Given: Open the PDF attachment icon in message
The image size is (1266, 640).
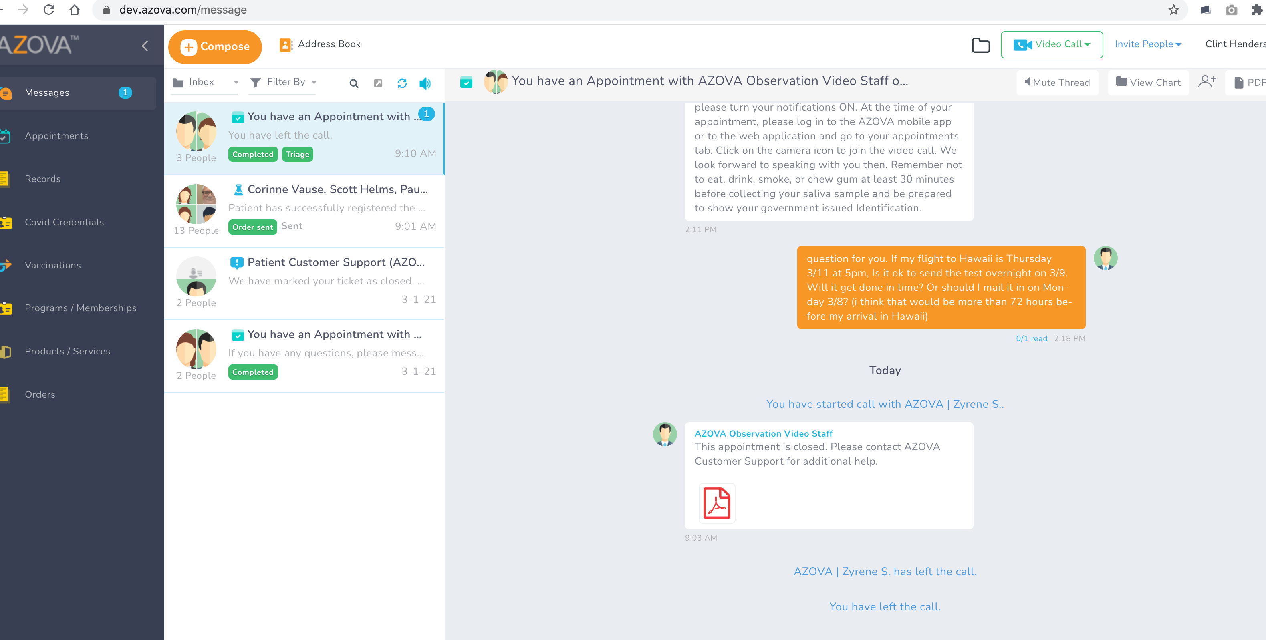Looking at the screenshot, I should (x=717, y=503).
